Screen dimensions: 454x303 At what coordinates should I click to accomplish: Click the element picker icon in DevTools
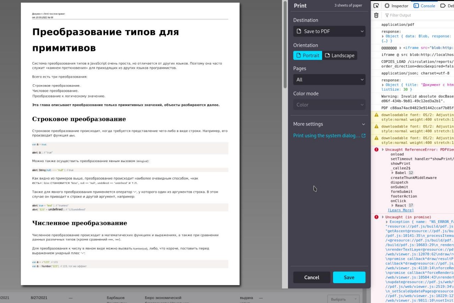click(376, 6)
